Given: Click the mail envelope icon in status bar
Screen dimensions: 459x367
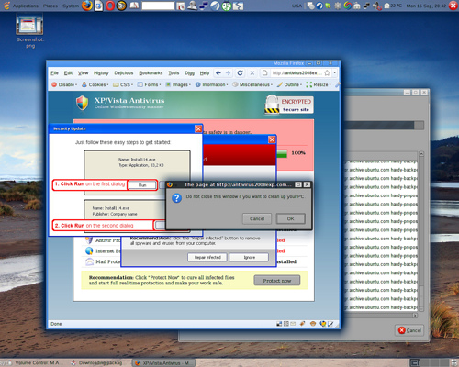Looking at the screenshot, I should coord(293,324).
